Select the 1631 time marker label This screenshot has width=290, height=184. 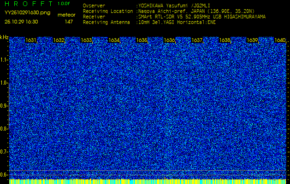(31, 40)
